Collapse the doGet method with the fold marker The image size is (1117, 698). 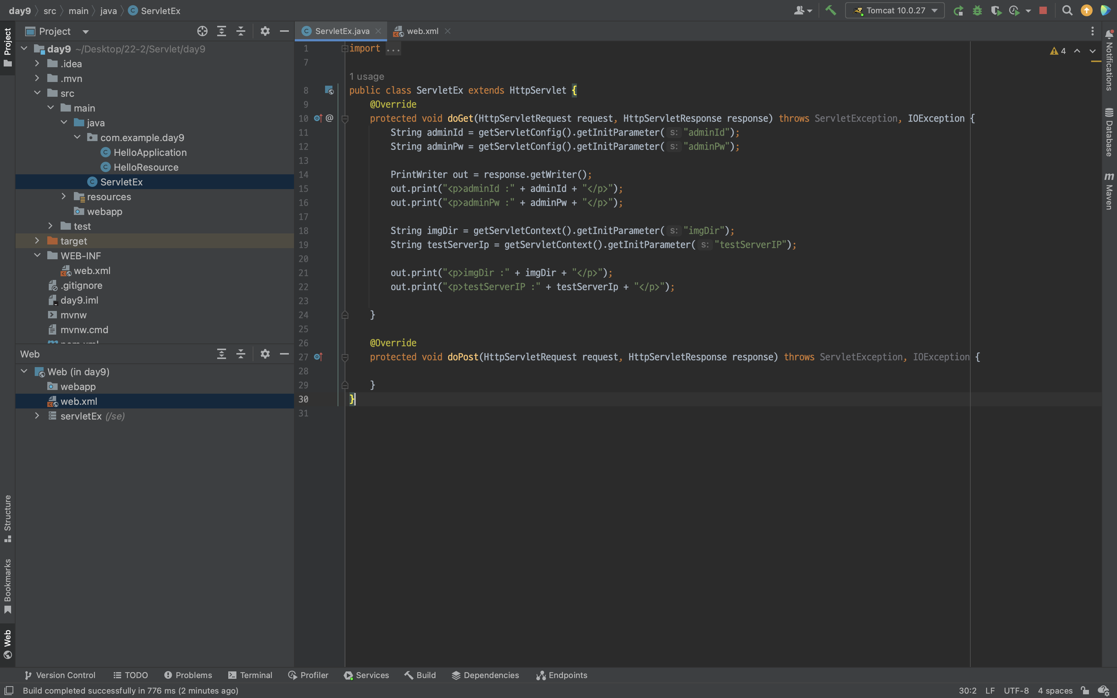click(345, 119)
